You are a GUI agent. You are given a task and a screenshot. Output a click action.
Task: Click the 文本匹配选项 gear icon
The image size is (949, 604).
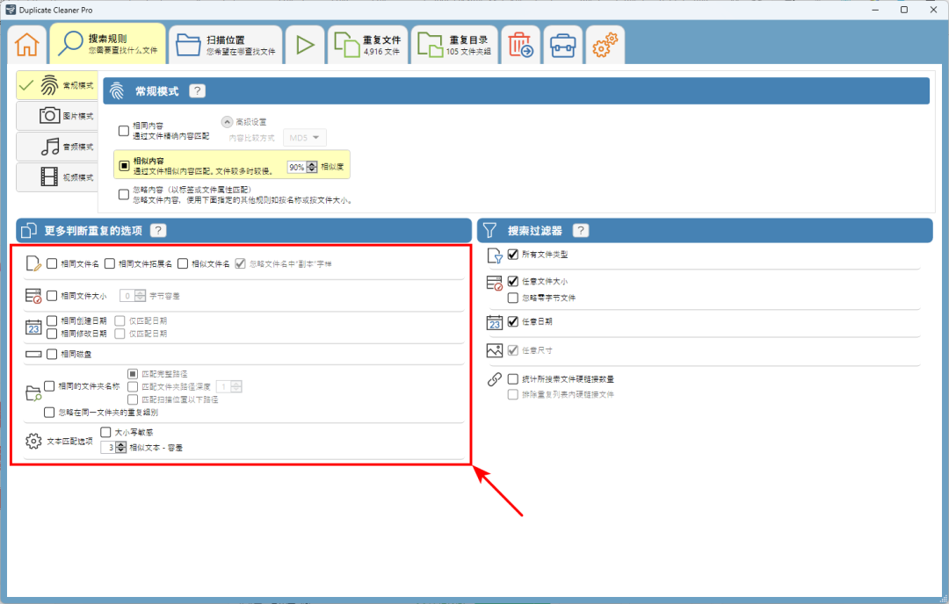[x=34, y=441]
